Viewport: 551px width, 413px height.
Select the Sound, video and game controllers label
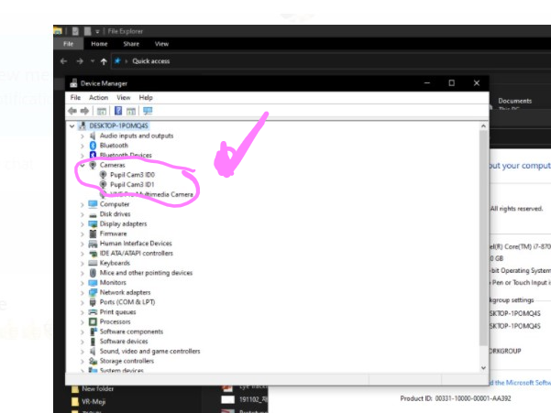[149, 352]
